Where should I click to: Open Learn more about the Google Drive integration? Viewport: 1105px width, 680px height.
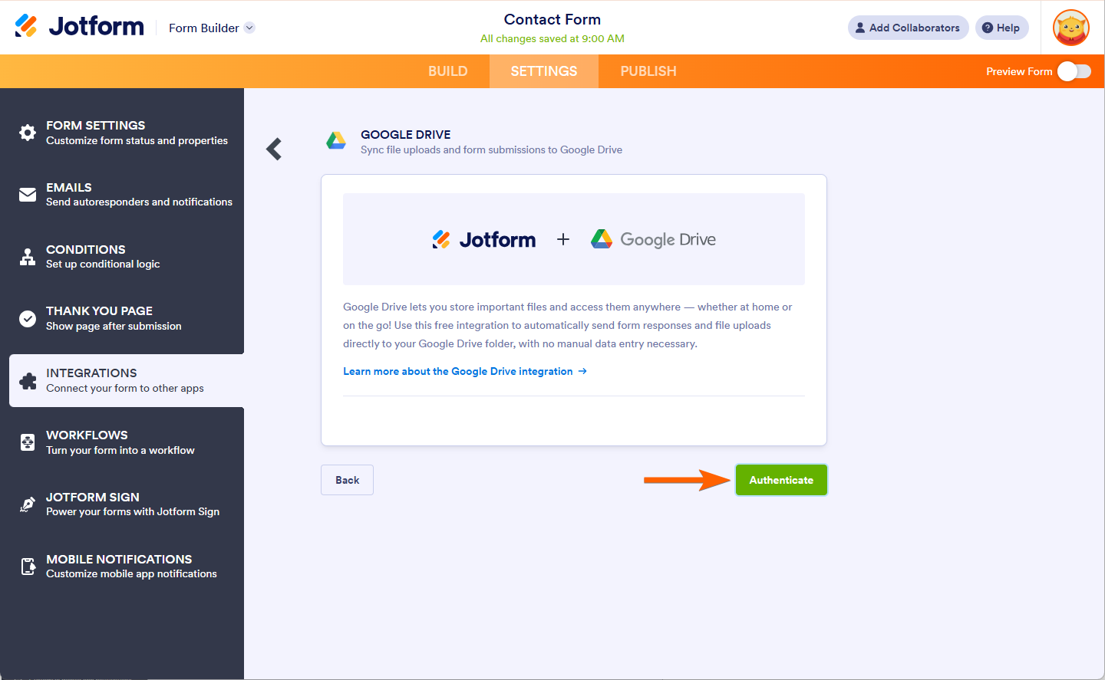click(x=465, y=371)
